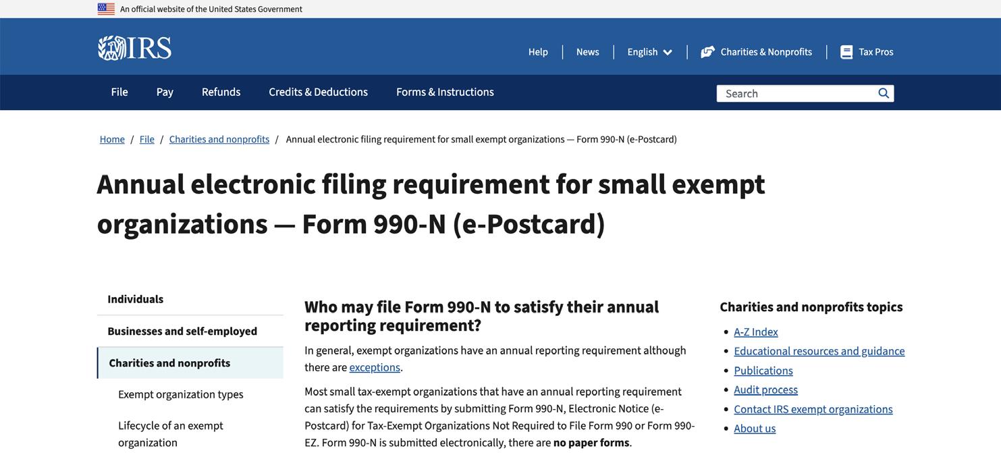
Task: Click the US flag icon in banner
Action: click(106, 9)
